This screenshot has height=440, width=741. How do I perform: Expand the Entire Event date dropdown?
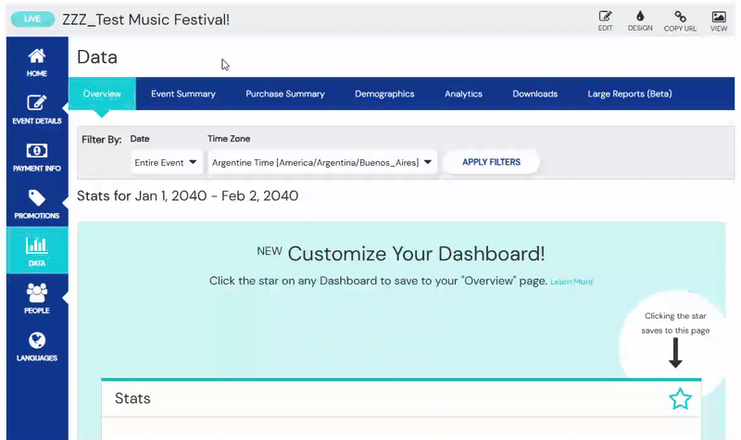point(167,162)
